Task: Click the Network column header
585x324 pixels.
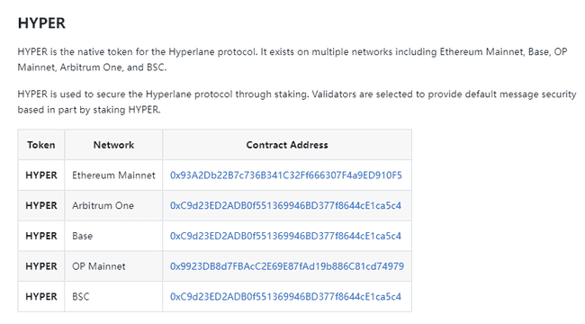Action: 113,145
